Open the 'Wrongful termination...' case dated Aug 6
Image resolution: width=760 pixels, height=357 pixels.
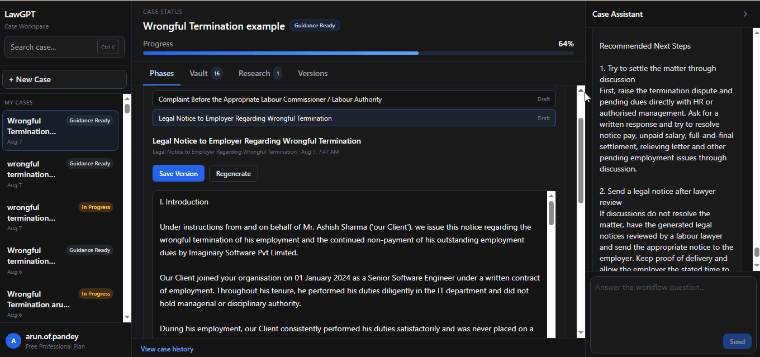tap(60, 260)
